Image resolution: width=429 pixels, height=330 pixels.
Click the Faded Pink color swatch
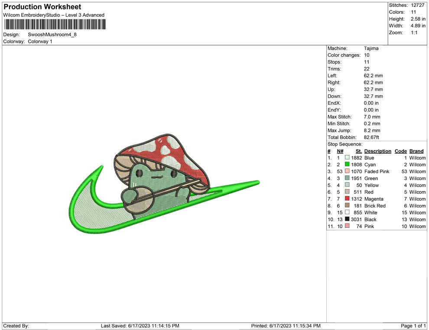(x=347, y=171)
